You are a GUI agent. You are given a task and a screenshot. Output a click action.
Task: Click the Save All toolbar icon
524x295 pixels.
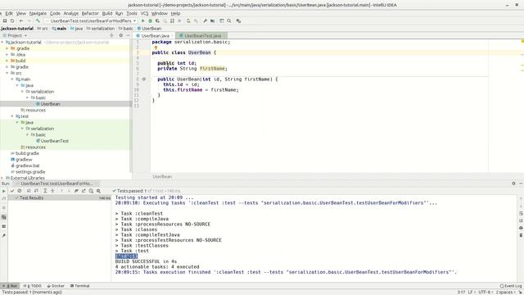point(5,20)
